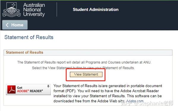Click the red Adobe PDF icon
This screenshot has width=178, height=111.
(x=11, y=90)
